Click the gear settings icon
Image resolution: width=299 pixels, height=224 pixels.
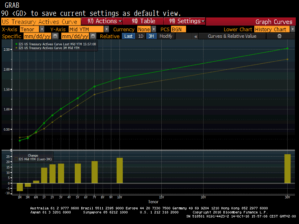[x=279, y=36]
